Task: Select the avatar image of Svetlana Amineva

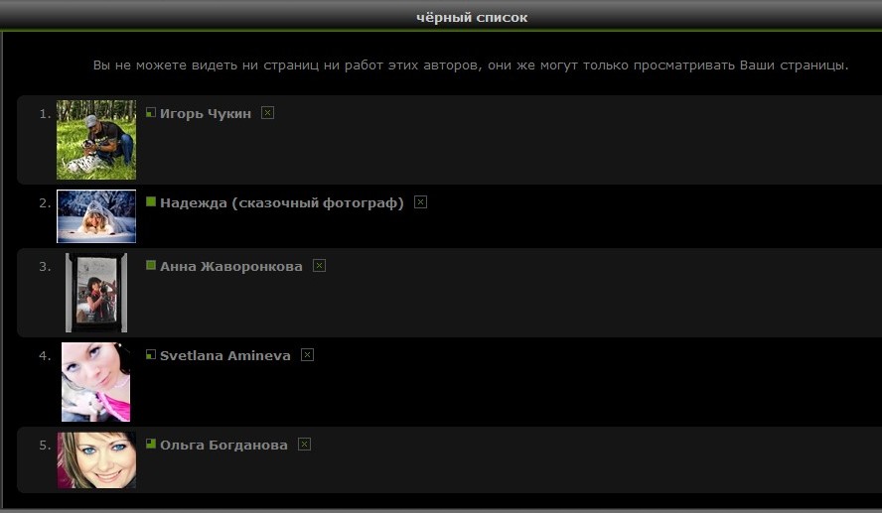Action: coord(96,382)
